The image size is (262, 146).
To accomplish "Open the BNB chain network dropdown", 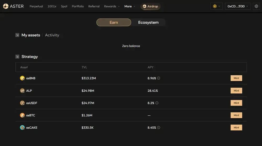I will [x=216, y=6].
